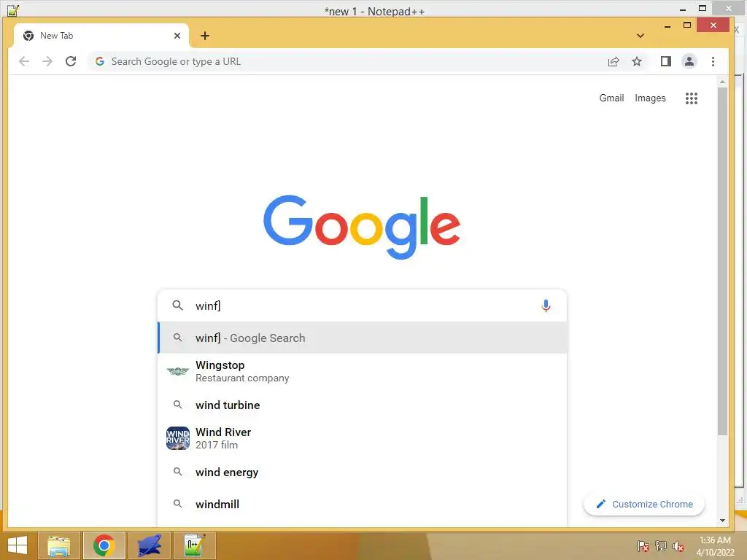Open the taskbar clock showing 1:36 AM

click(715, 545)
